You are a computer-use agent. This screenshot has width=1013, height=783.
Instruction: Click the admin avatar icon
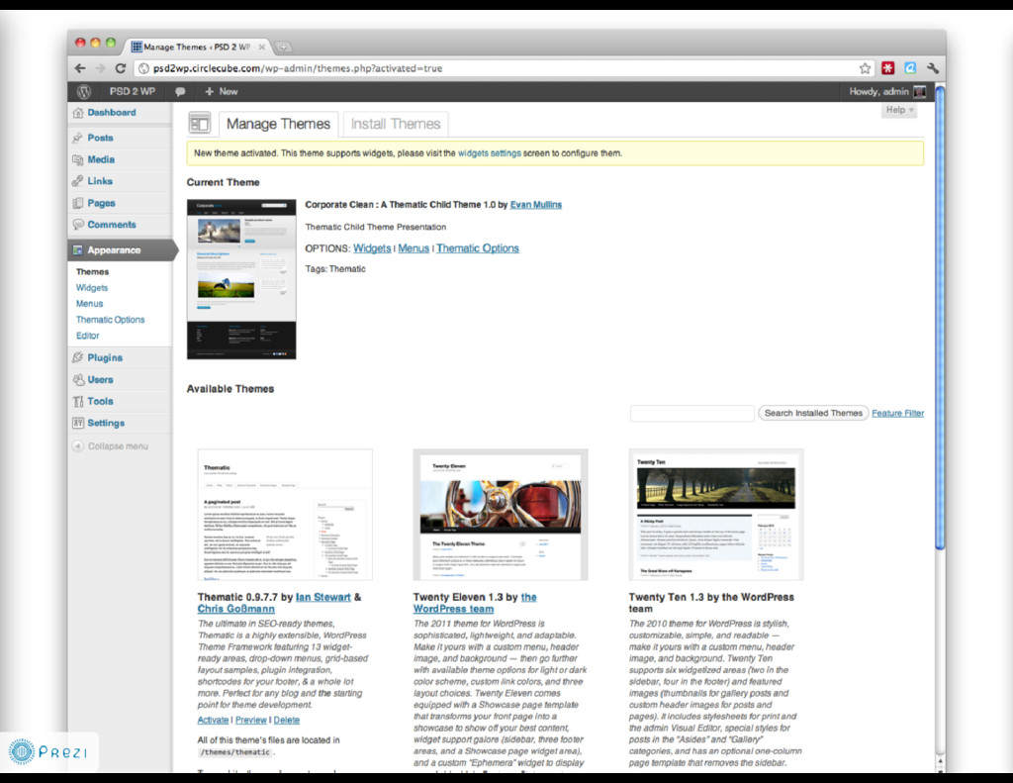[x=920, y=92]
